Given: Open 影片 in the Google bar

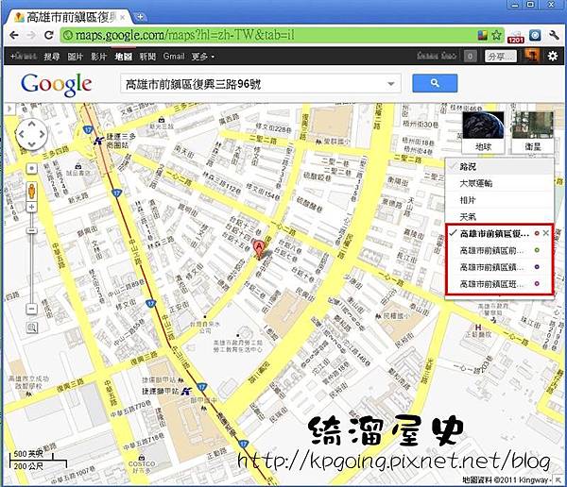Looking at the screenshot, I should coord(98,57).
